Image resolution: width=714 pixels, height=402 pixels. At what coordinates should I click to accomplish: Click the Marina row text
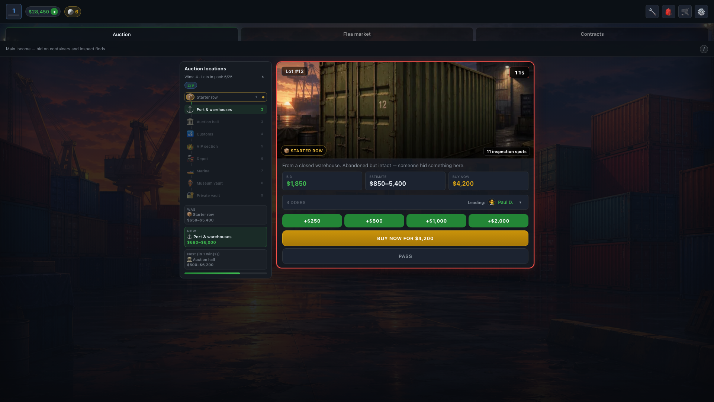[203, 171]
